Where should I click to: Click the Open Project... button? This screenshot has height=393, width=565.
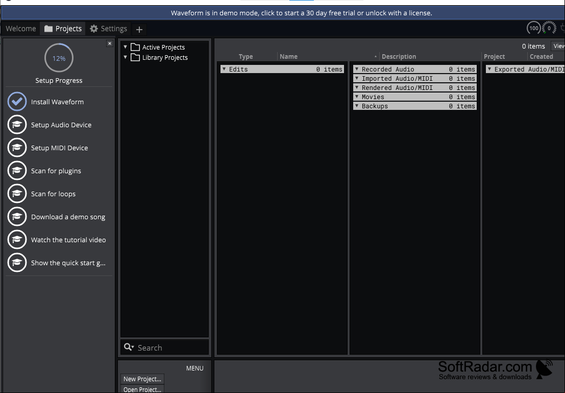pyautogui.click(x=142, y=389)
